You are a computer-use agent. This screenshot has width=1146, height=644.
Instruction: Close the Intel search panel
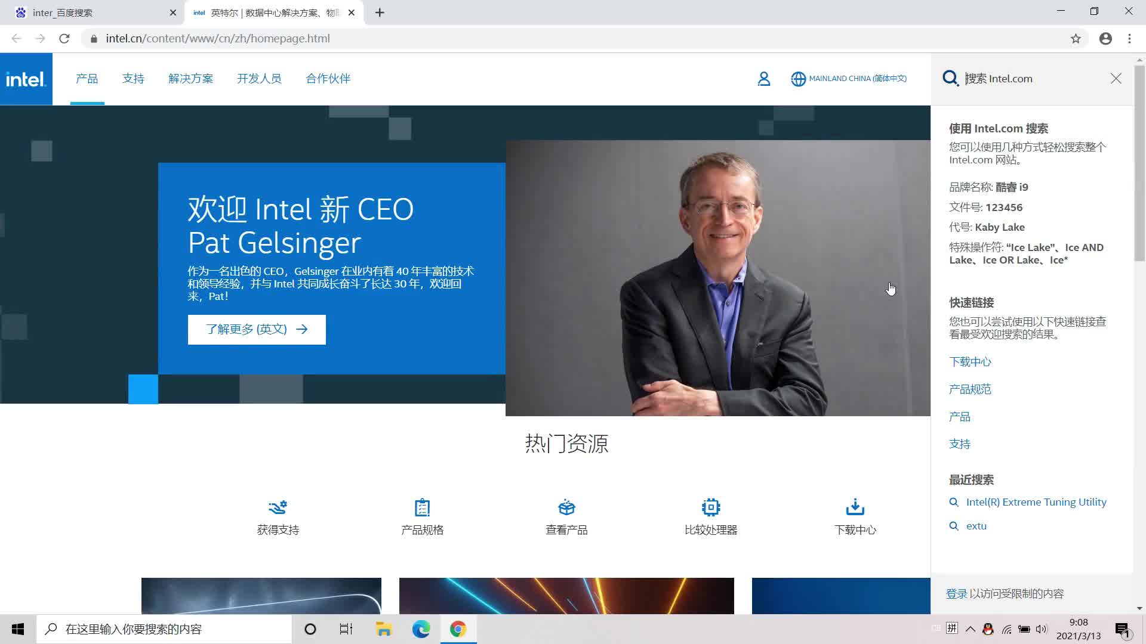[1116, 79]
